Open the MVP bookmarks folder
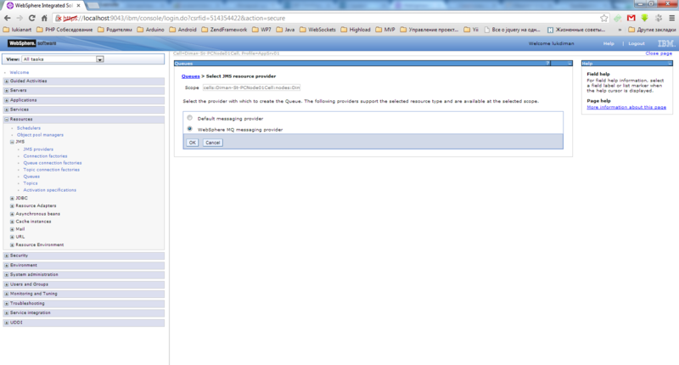Screen dimensions: 679x365 (385, 30)
